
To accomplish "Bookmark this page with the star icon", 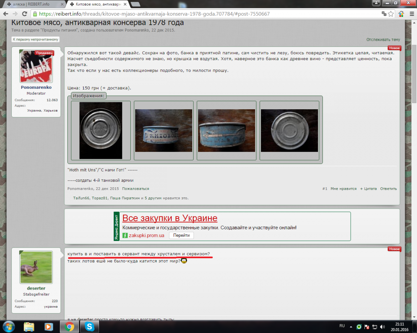I will click(391, 14).
